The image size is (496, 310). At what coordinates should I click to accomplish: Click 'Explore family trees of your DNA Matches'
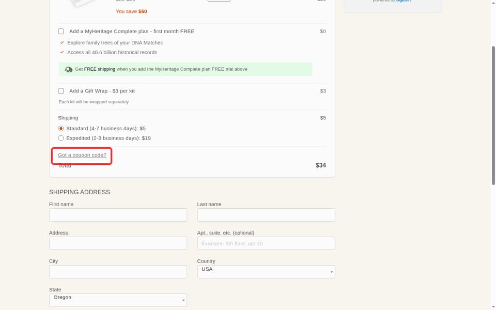tap(115, 43)
